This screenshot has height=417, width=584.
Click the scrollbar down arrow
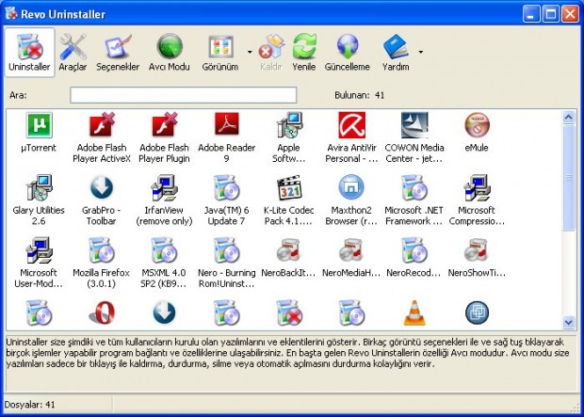click(568, 322)
